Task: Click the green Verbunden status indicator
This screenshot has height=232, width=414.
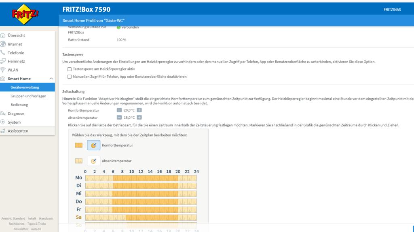Action: point(118,27)
